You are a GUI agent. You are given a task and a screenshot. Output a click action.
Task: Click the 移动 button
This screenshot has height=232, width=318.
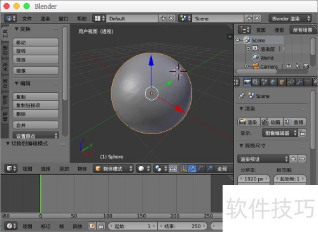coord(36,43)
